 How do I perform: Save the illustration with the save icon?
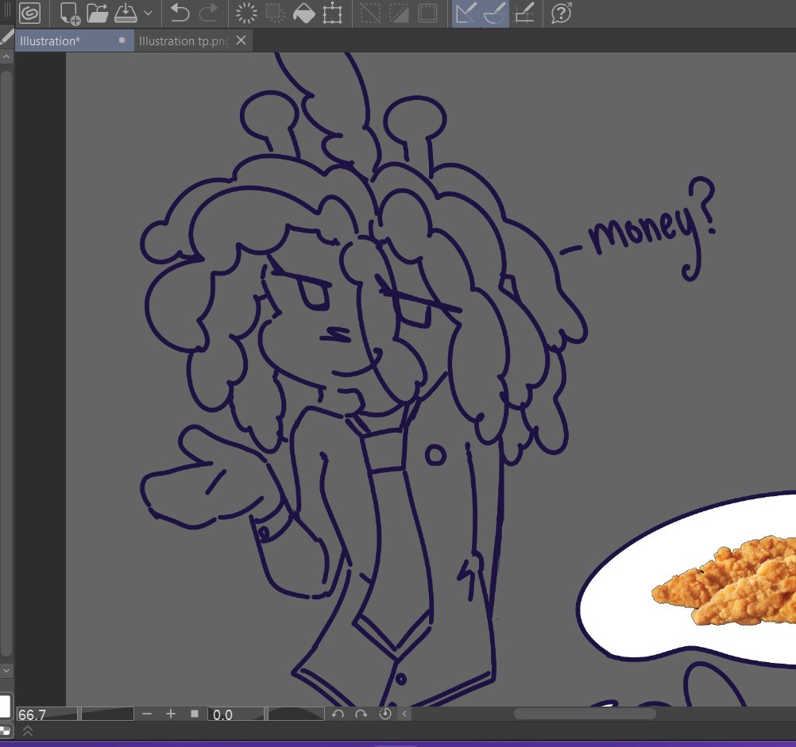pyautogui.click(x=125, y=13)
